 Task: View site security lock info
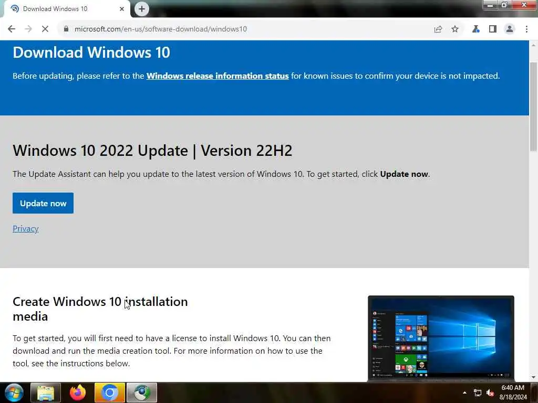[66, 29]
